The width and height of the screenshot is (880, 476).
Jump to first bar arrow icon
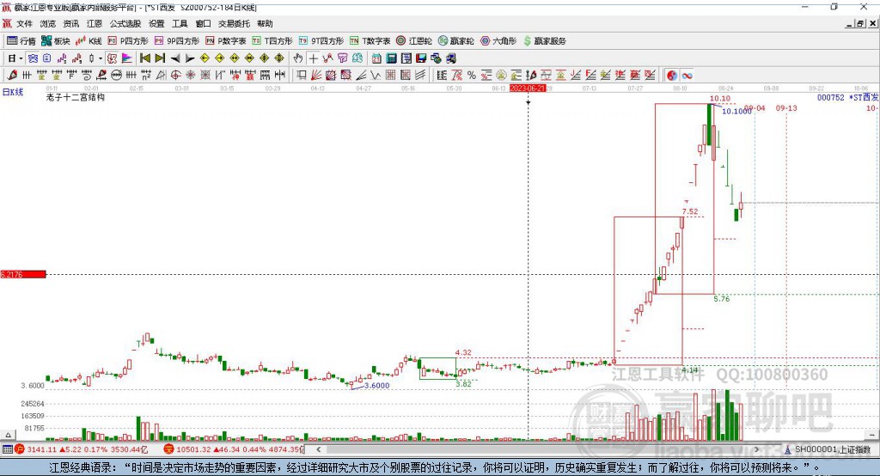[x=144, y=58]
